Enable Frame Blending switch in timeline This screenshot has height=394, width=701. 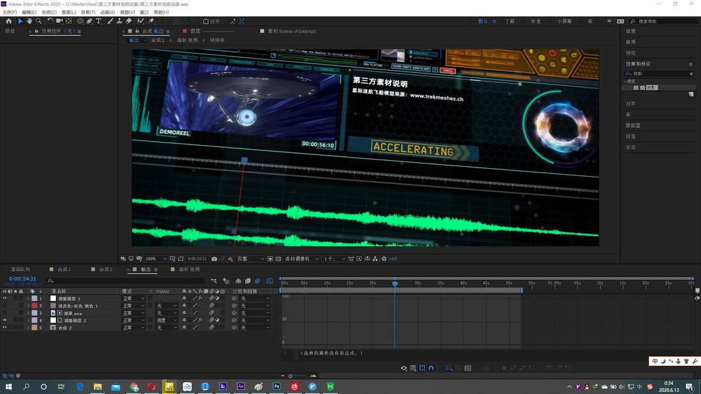(x=248, y=281)
